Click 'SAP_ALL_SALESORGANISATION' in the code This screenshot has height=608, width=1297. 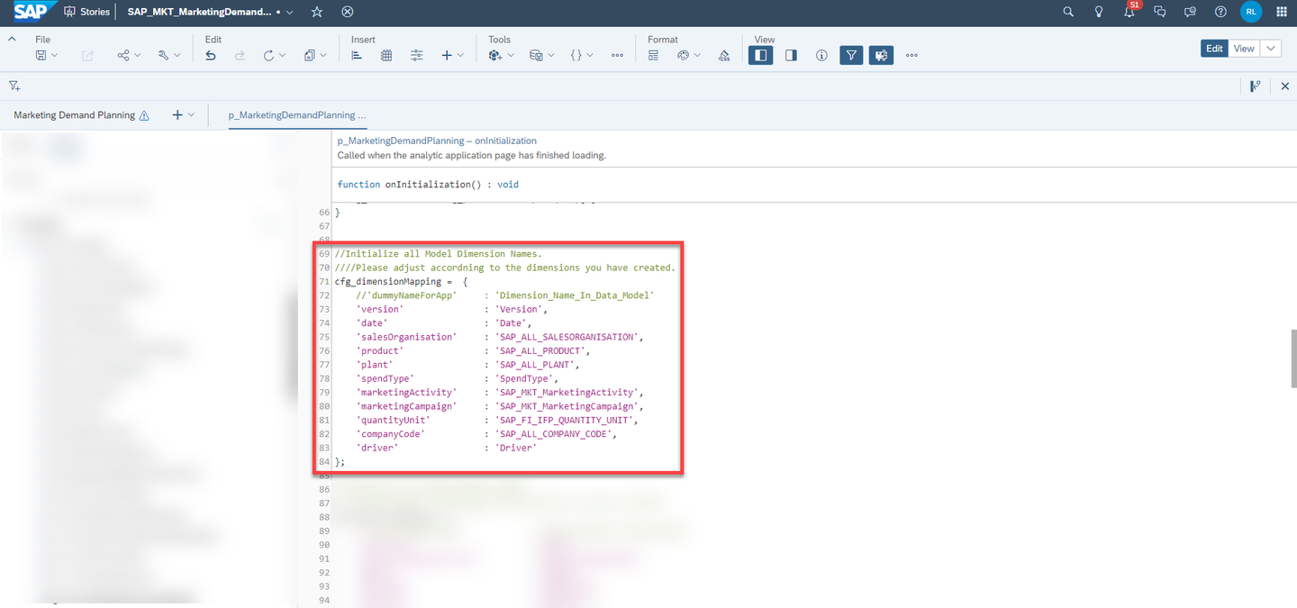[568, 337]
